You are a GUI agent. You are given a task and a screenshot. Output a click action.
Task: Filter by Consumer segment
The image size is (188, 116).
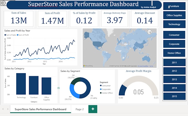coord(174,35)
